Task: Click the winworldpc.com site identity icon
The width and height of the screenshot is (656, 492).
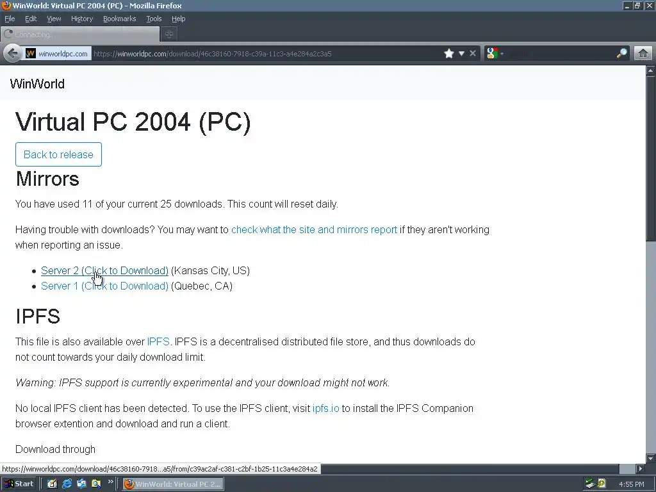Action: point(31,54)
